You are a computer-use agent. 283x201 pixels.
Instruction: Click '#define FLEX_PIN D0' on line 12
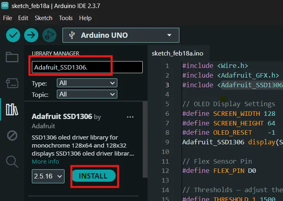click(x=219, y=170)
